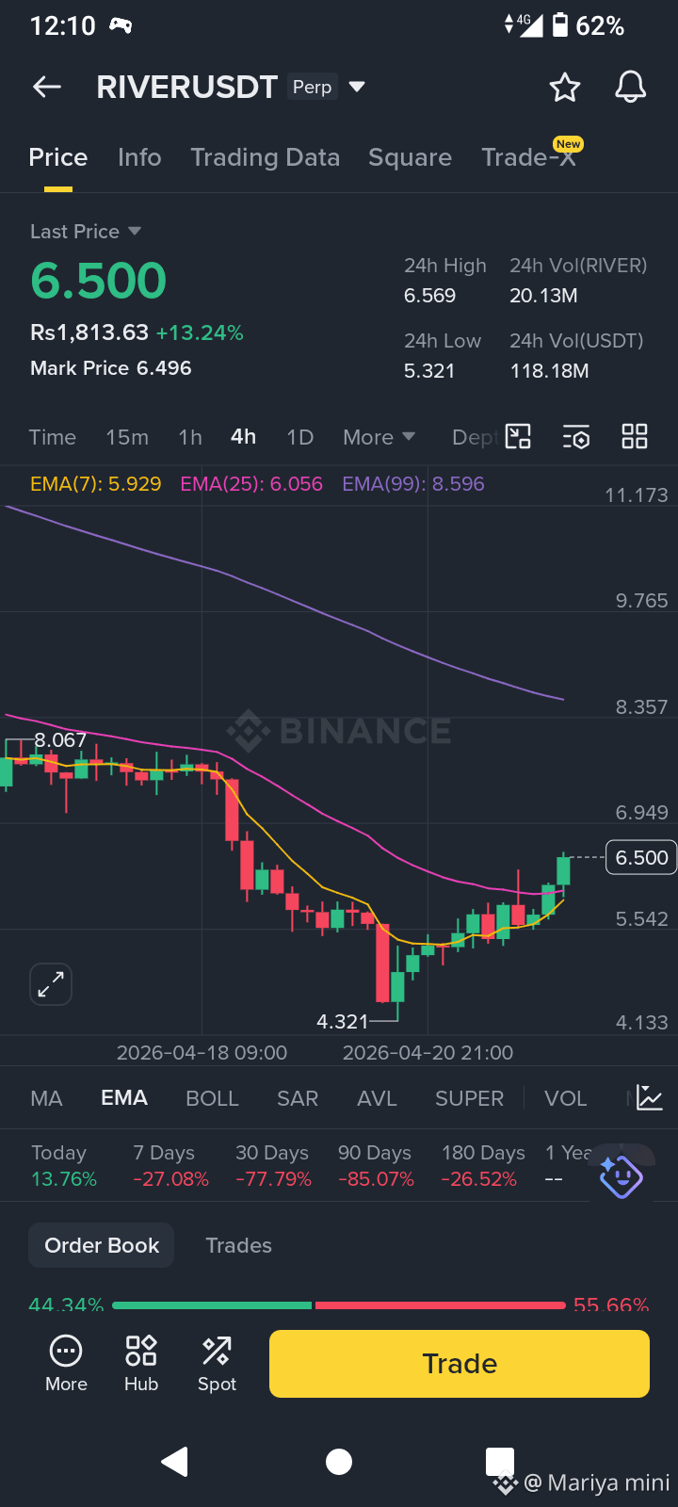
Task: Select the 4h timeframe
Action: pyautogui.click(x=244, y=437)
